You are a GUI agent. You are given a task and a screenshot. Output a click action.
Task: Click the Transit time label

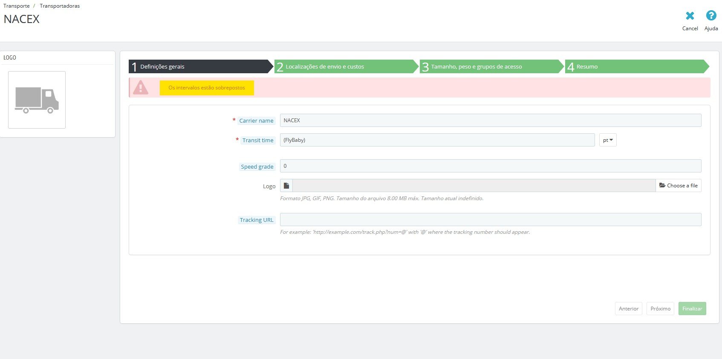click(258, 141)
